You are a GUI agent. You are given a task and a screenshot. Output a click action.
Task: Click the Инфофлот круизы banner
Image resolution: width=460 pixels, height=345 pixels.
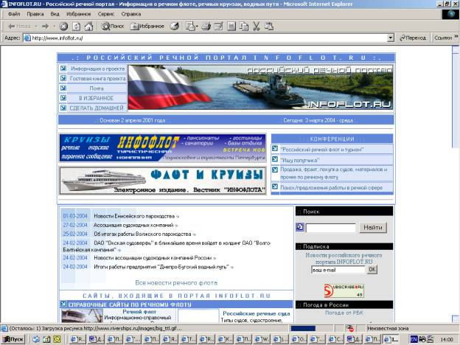tap(163, 147)
